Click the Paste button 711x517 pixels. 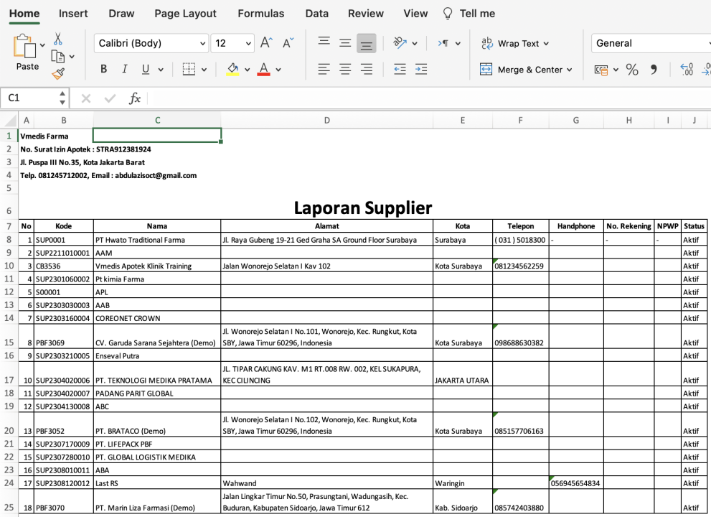click(x=27, y=52)
